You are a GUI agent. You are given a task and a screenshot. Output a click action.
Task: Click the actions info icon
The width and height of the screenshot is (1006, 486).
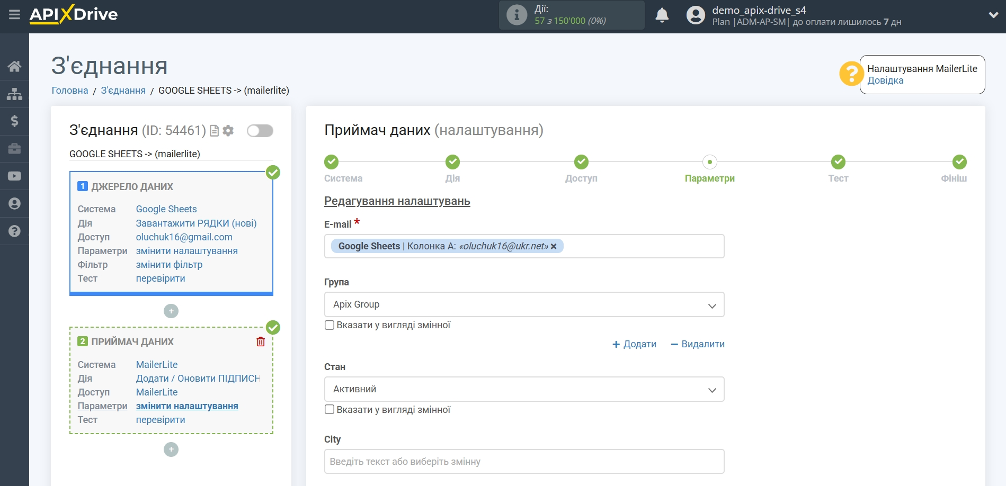pyautogui.click(x=517, y=15)
